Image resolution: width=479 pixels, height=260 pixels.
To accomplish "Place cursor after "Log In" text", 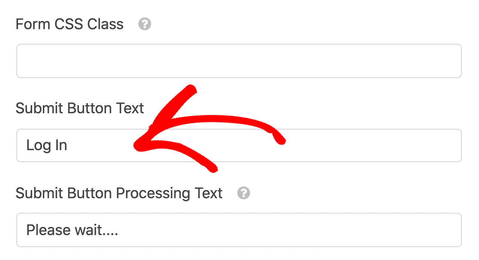I will tap(68, 145).
